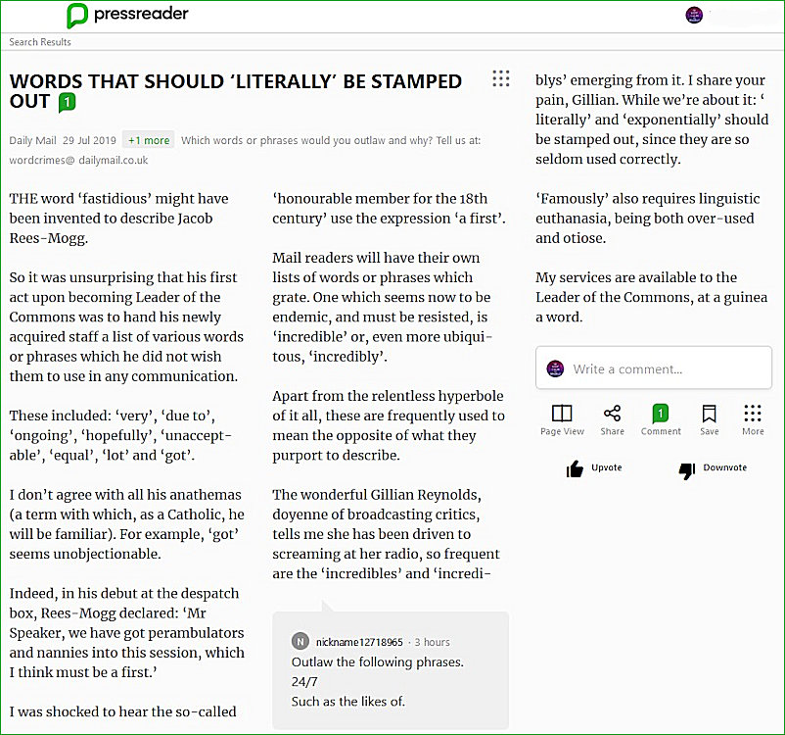Open the article options grid menu
Screen dimensions: 785x735
coord(500,78)
